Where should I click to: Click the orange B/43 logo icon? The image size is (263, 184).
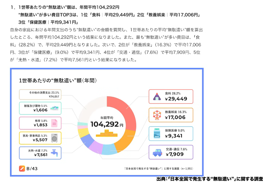[22, 168]
